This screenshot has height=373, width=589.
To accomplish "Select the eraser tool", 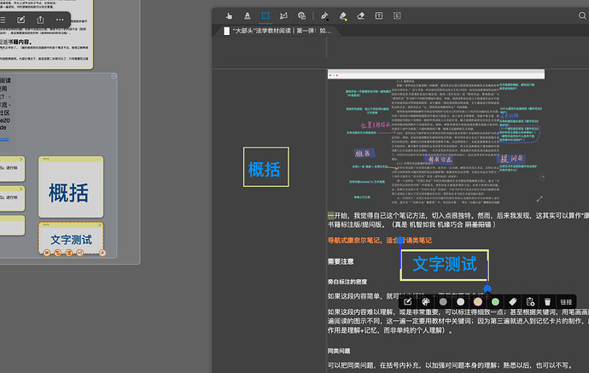I will point(360,15).
